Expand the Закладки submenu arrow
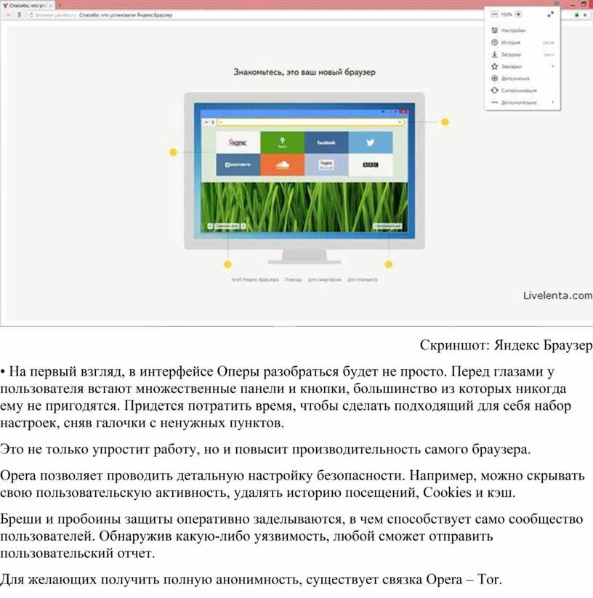 point(553,66)
